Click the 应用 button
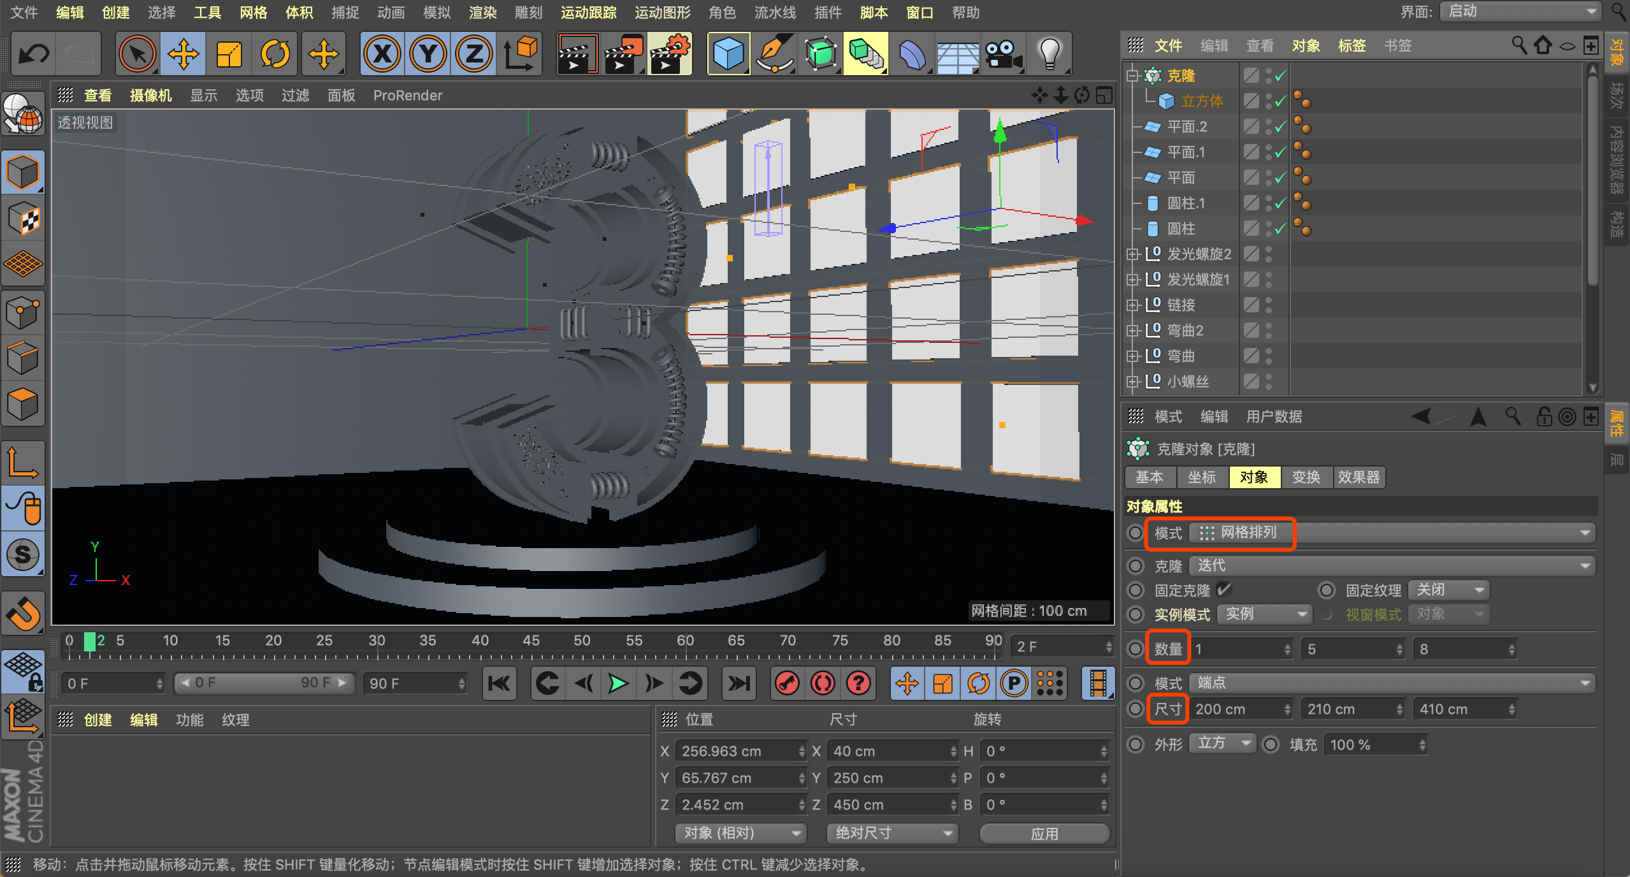This screenshot has height=877, width=1630. (x=1044, y=834)
